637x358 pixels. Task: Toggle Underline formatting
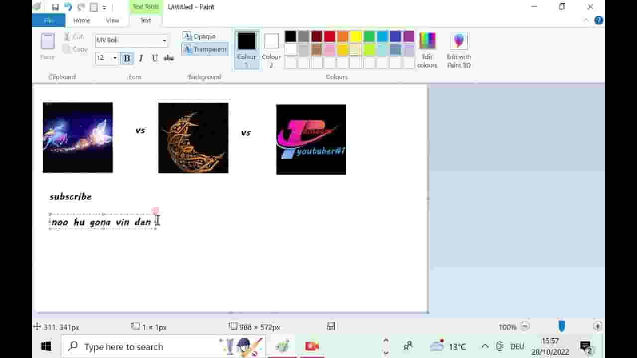coord(155,58)
